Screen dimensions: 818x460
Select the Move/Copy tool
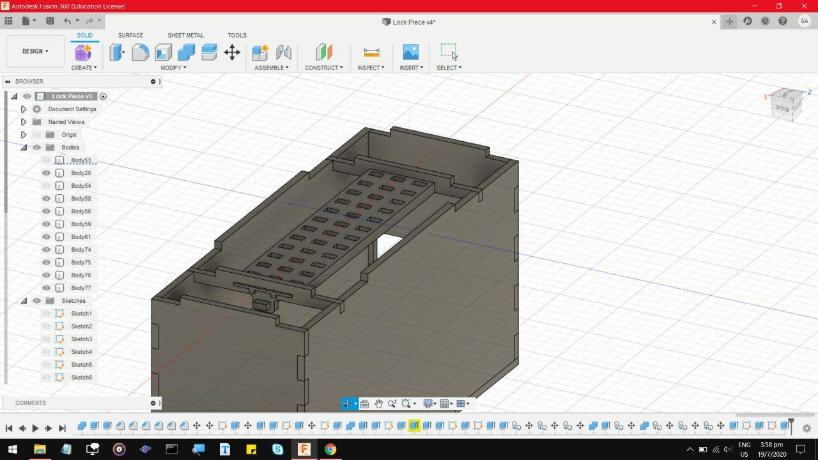pyautogui.click(x=232, y=52)
